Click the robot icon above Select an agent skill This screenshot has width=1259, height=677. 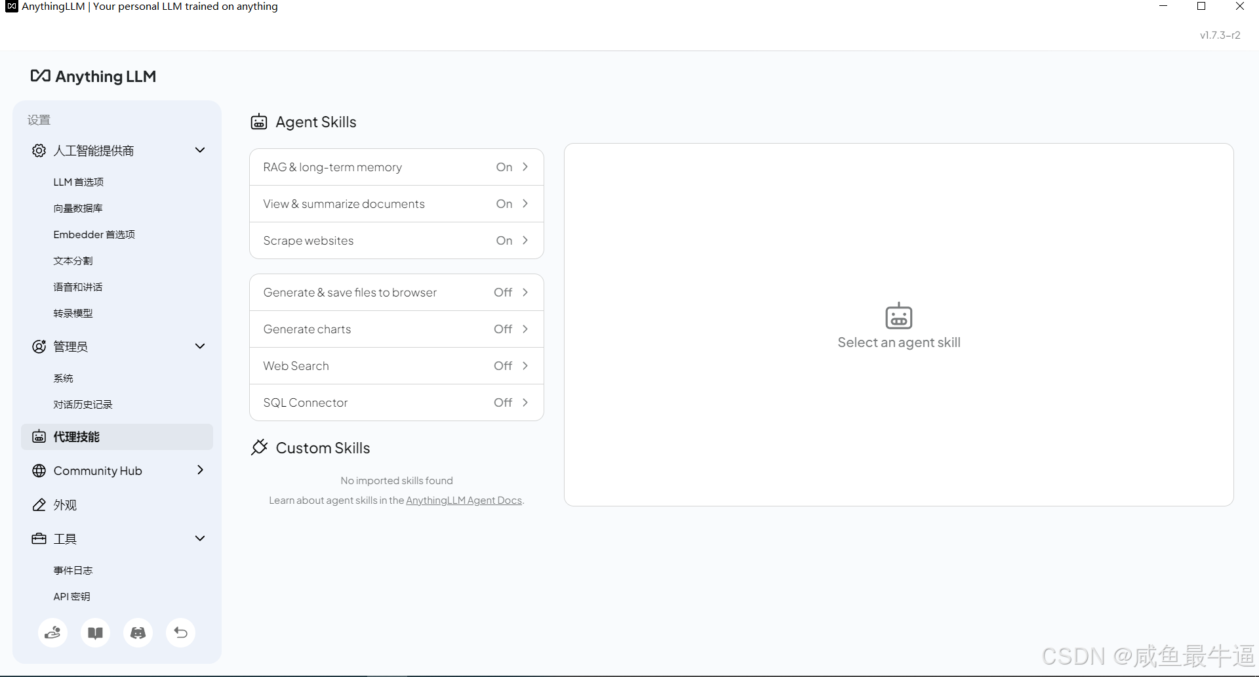898,316
